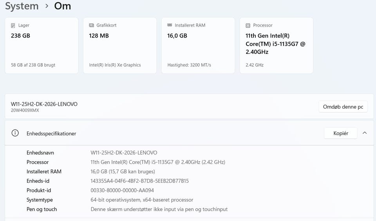376x221 pixels.
Task: Open the Grafikkort 128 MB card
Action: [120, 45]
